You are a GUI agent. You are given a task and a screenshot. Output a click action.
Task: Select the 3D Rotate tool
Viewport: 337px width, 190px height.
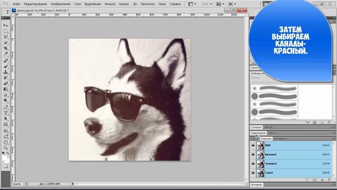[x=6, y=131]
